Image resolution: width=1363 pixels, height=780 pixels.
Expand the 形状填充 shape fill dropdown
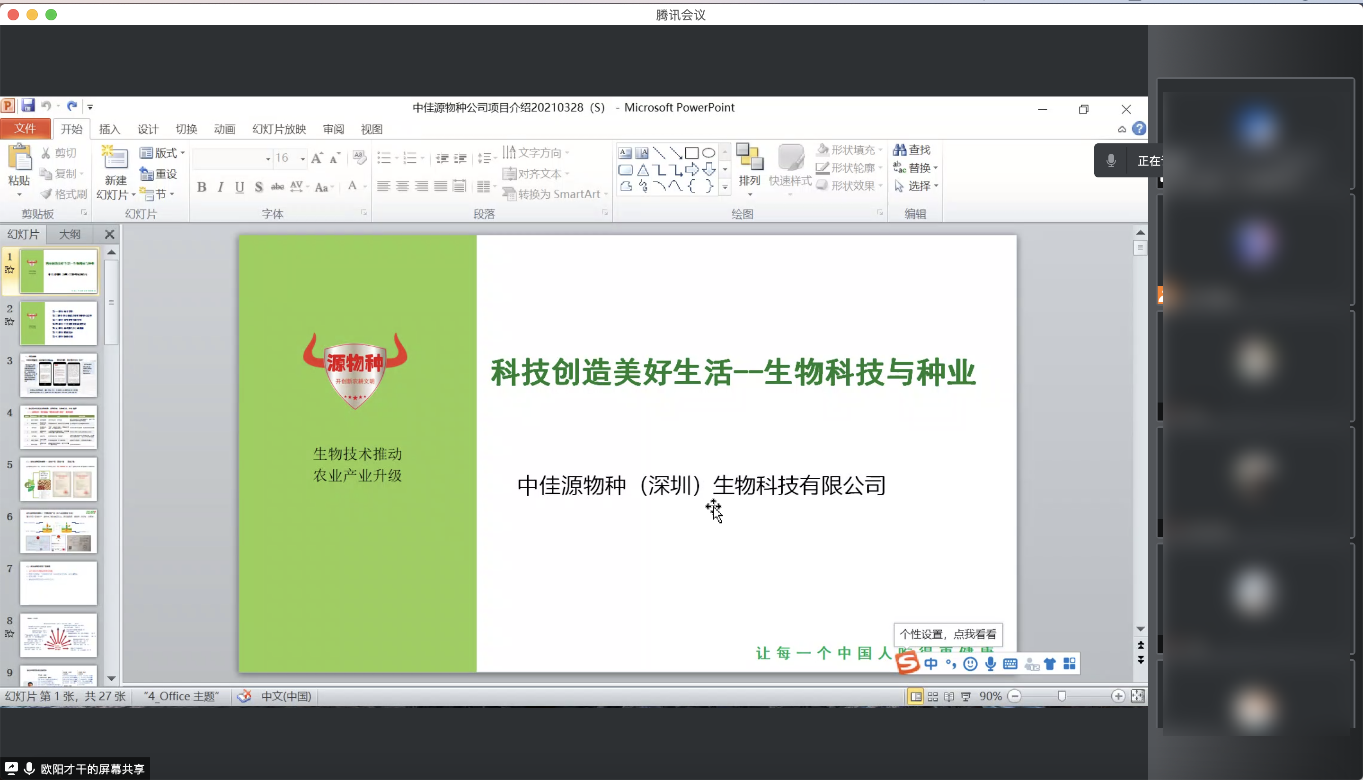881,150
